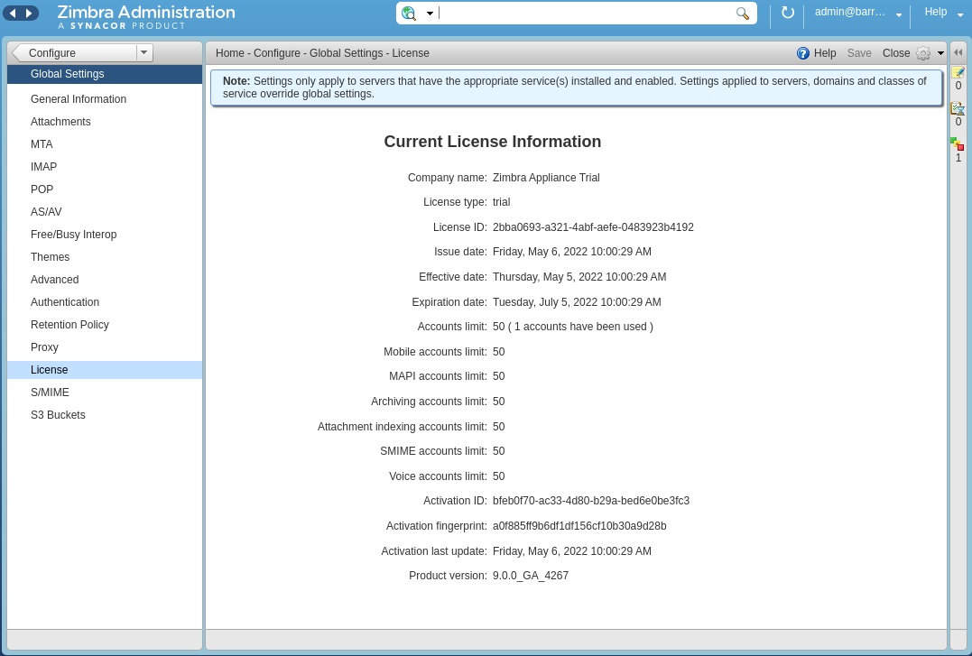The width and height of the screenshot is (972, 656).
Task: Click the settings gear icon beside Close
Action: point(923,53)
